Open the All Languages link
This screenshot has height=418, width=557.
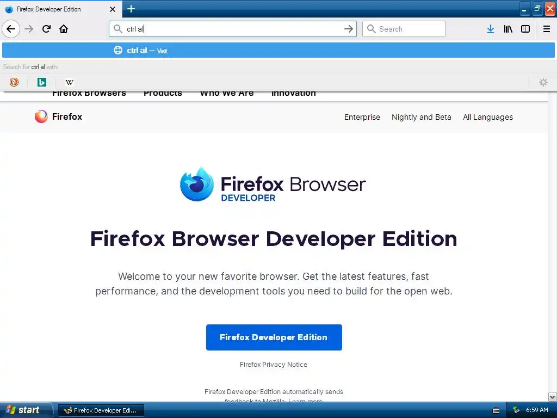[x=488, y=117]
